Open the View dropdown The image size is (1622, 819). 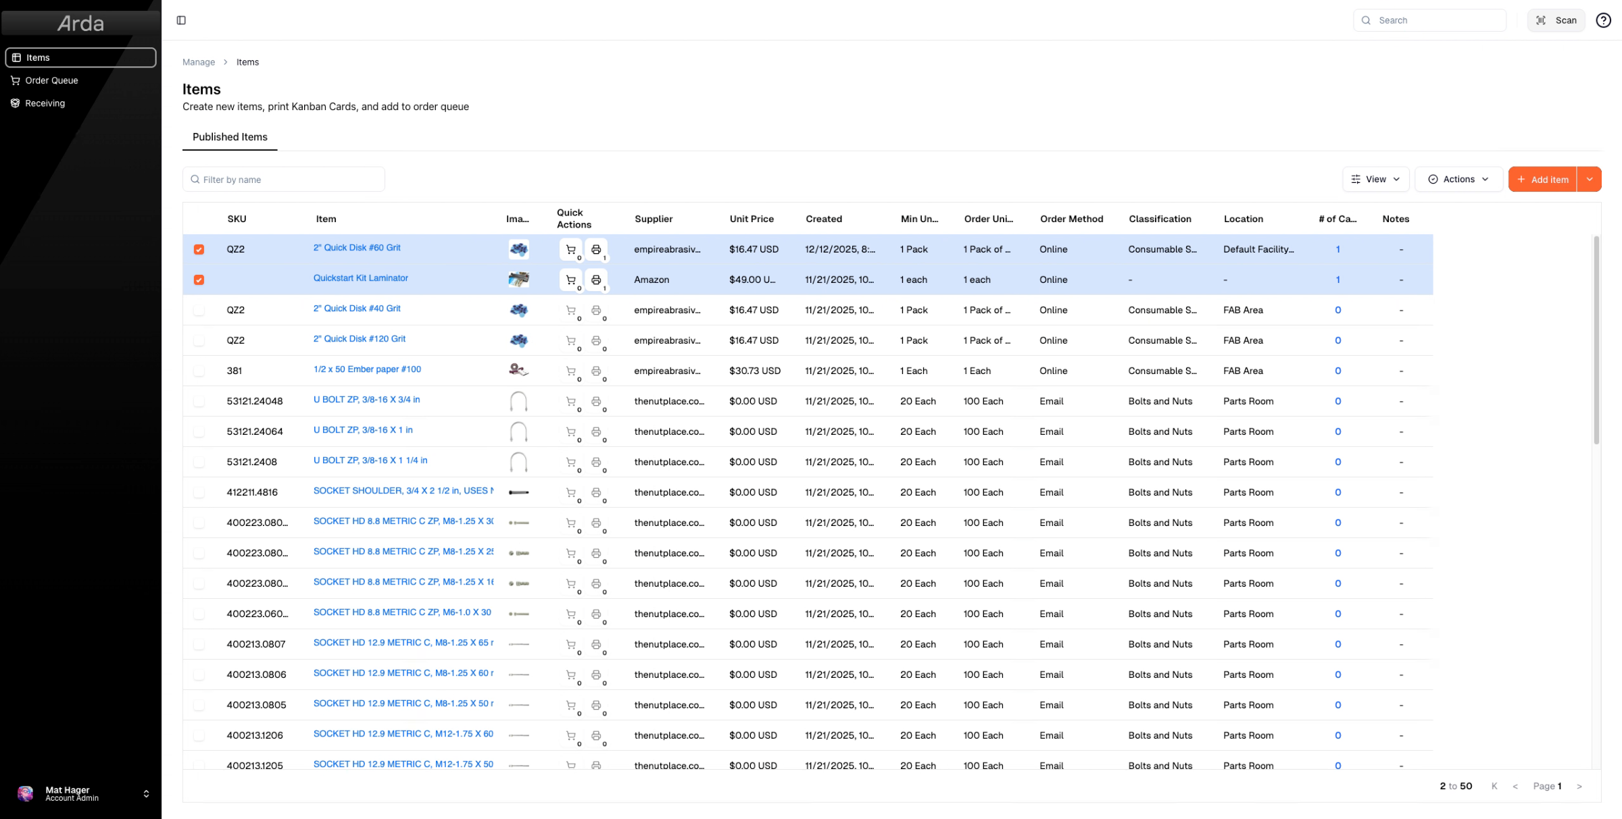click(1375, 179)
